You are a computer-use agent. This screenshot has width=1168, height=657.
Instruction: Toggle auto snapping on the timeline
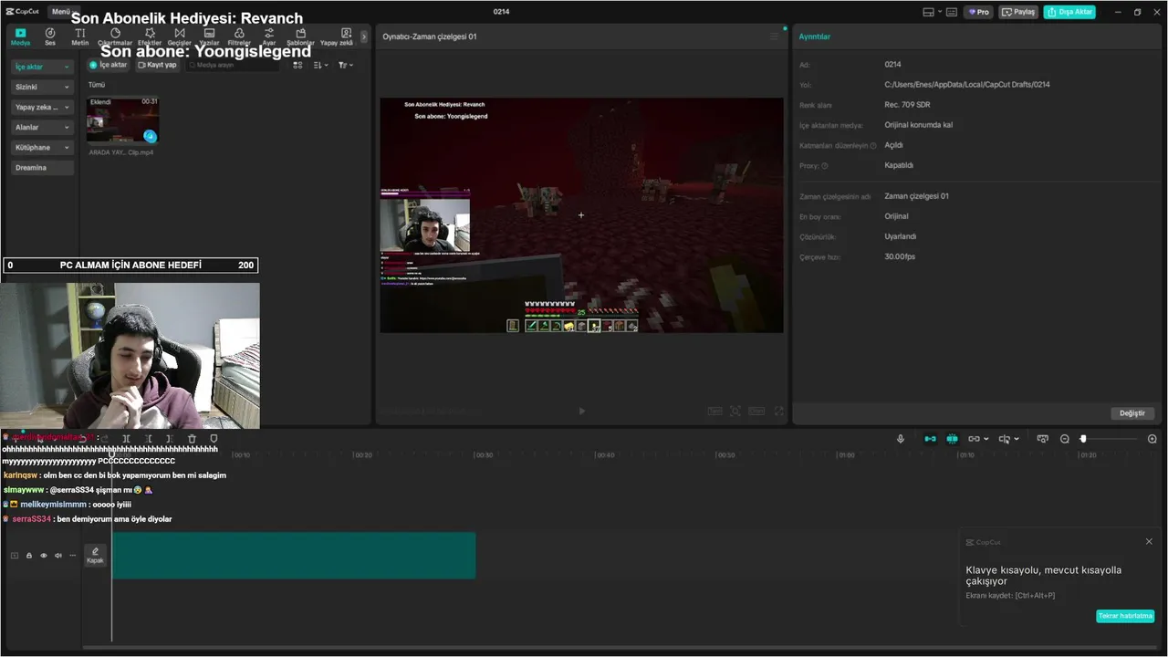click(x=952, y=439)
